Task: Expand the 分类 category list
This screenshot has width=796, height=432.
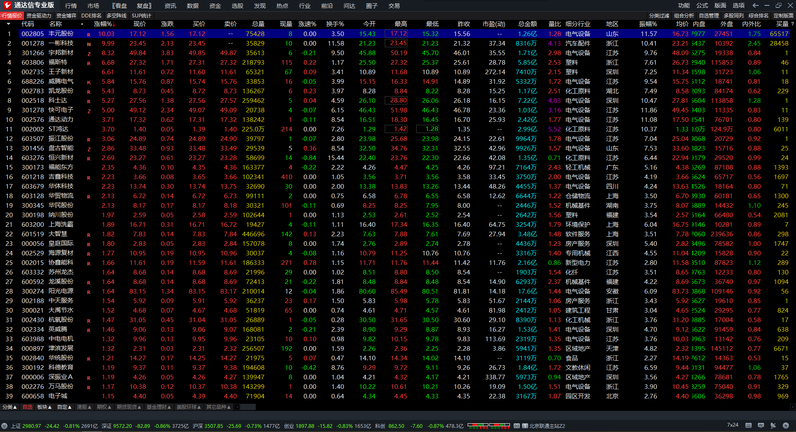Action: (x=10, y=407)
